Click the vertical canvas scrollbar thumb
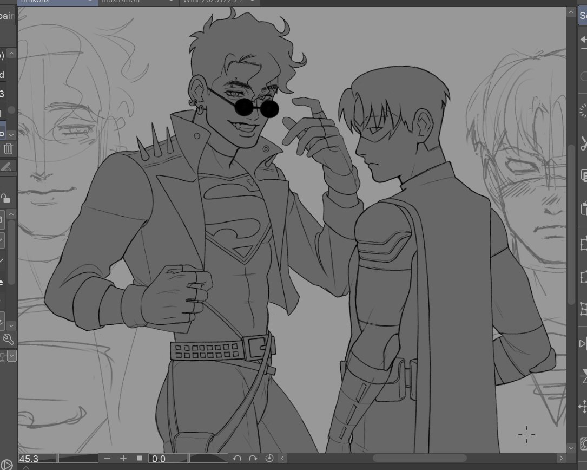 coord(571,225)
